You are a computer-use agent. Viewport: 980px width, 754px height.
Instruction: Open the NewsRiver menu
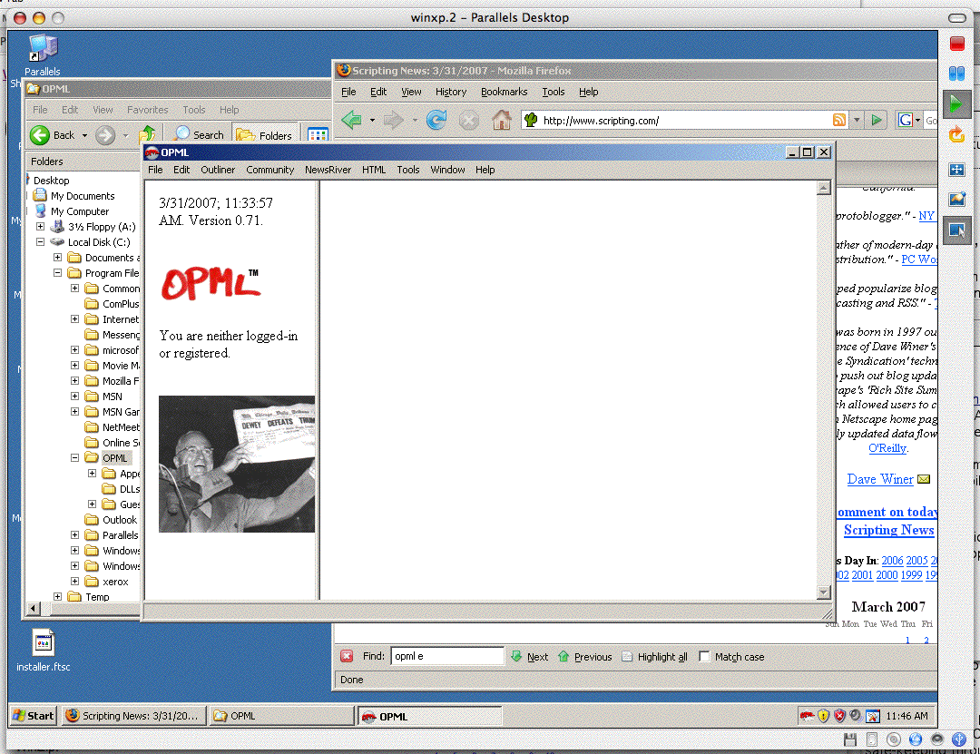click(x=328, y=170)
